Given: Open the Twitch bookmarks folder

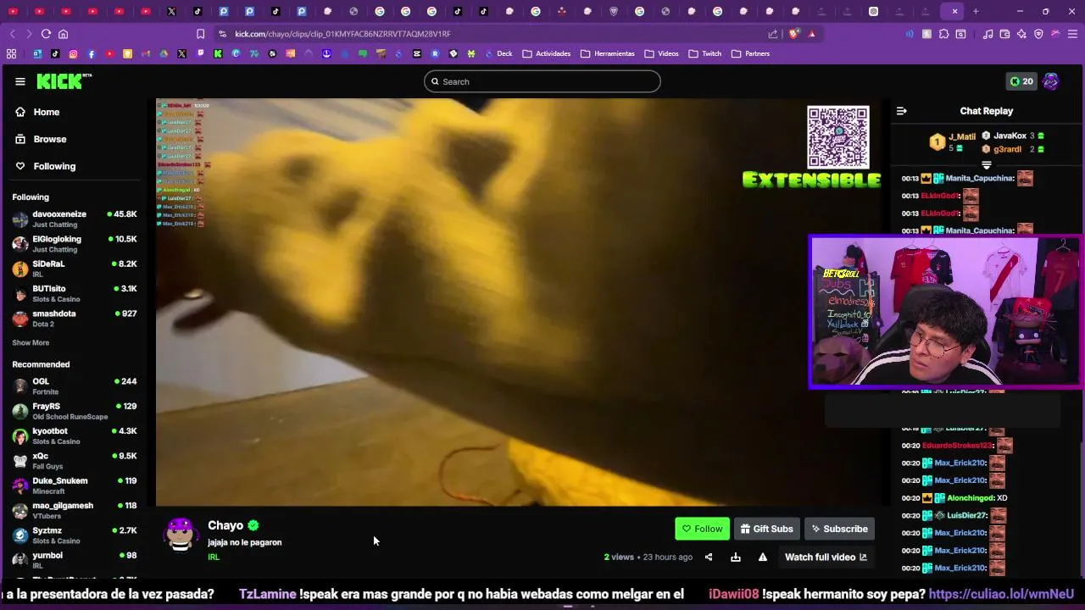Looking at the screenshot, I should (705, 53).
